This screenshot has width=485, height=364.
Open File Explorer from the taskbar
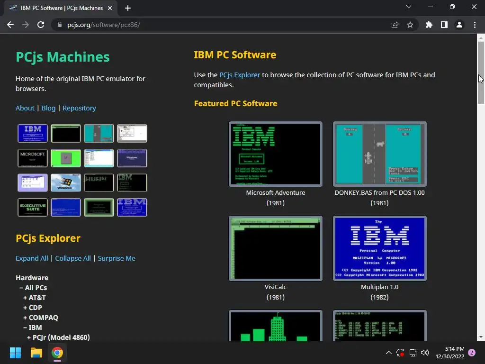(36, 353)
